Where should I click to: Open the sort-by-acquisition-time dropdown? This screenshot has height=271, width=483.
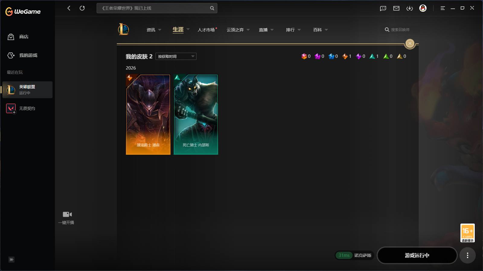[x=176, y=56]
